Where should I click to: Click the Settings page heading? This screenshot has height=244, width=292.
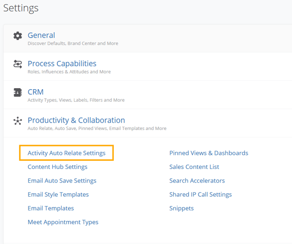click(21, 8)
